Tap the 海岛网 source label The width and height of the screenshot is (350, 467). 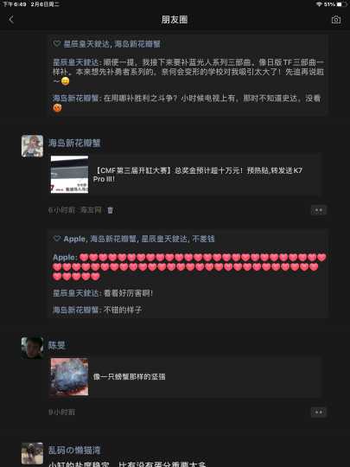(91, 210)
